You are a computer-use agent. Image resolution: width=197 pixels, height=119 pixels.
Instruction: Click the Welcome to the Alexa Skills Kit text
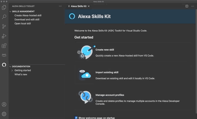click(x=111, y=31)
